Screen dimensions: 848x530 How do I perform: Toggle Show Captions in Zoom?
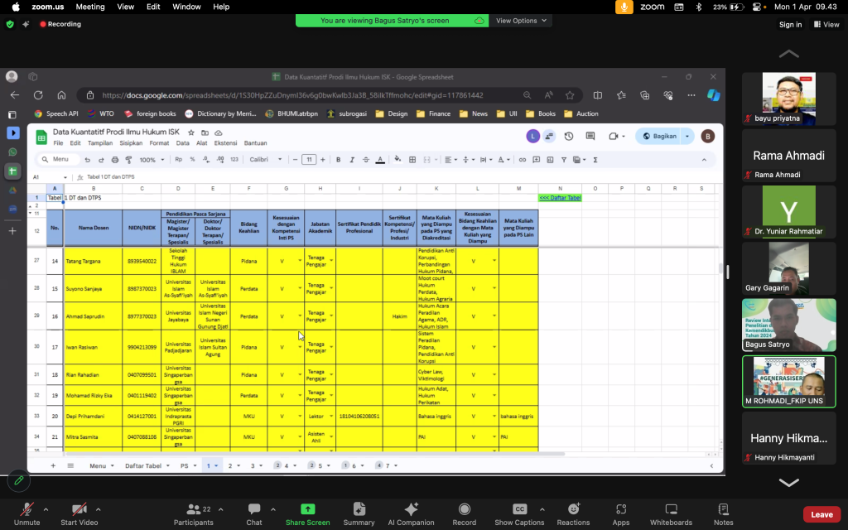[x=519, y=514]
